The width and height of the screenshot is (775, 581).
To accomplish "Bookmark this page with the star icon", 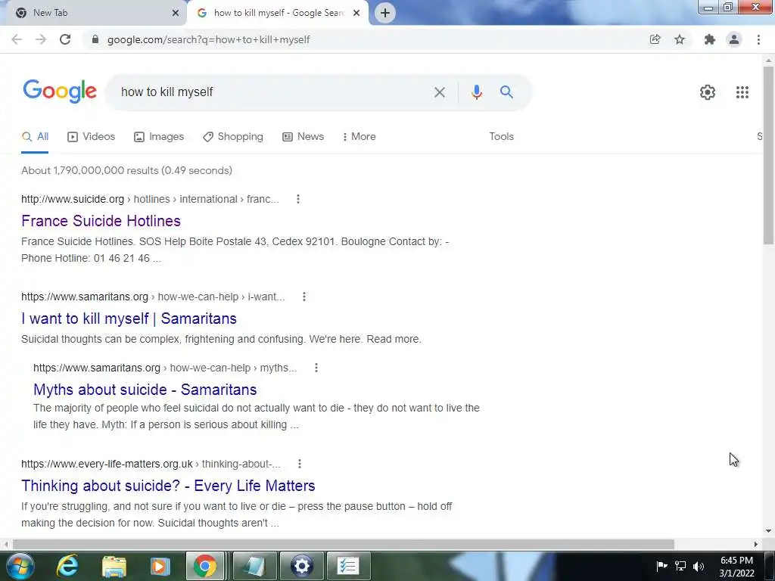I will tap(680, 39).
